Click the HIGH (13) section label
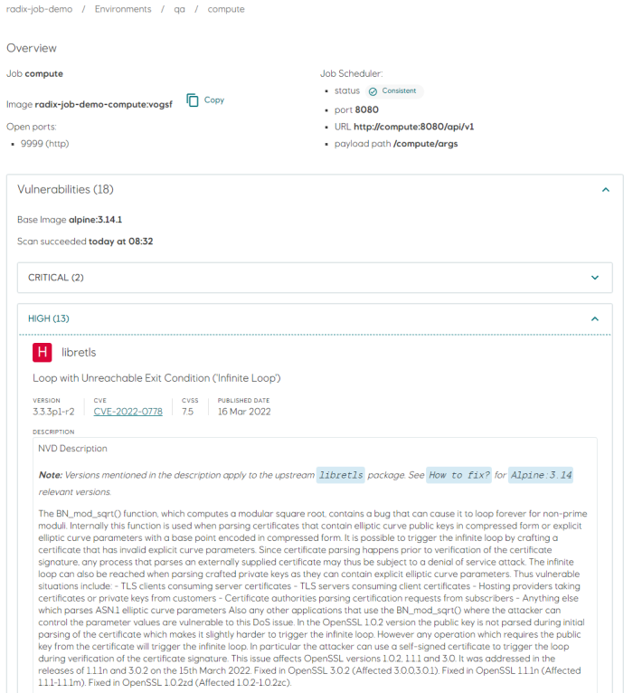 click(49, 318)
